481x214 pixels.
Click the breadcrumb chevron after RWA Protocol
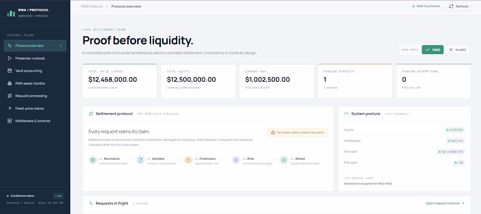pyautogui.click(x=107, y=7)
